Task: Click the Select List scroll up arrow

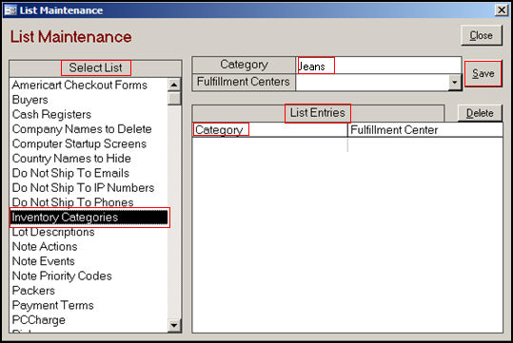Action: coord(174,85)
